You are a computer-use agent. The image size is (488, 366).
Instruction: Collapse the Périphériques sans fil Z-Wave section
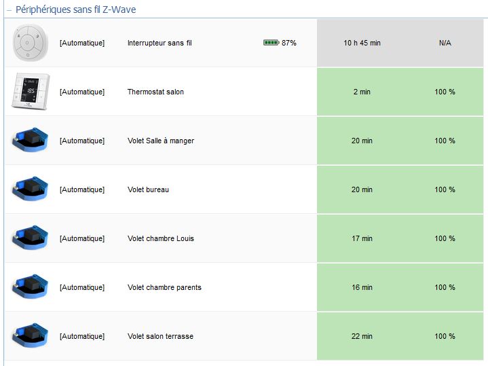pos(9,10)
